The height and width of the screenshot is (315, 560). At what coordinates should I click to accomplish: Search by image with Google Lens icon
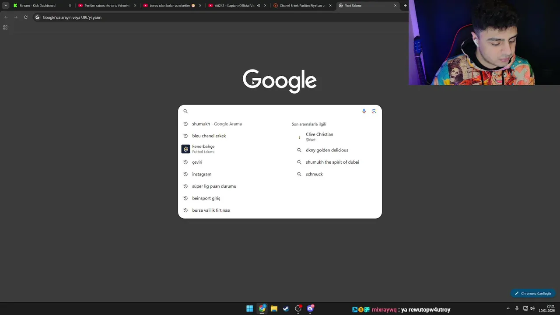tap(374, 111)
